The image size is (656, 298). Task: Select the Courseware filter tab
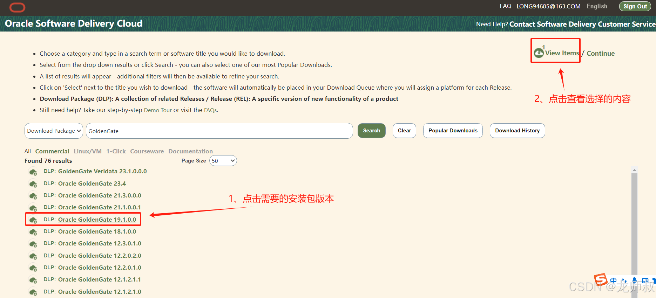click(x=147, y=151)
